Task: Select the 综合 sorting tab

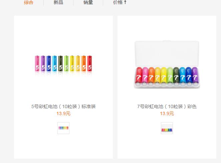Action: coord(29,3)
